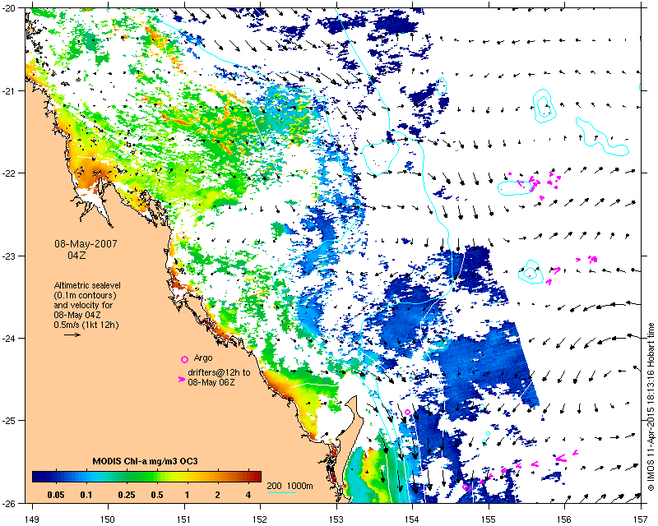The height and width of the screenshot is (526, 658).
Task: Click the 'Argo' legend label
Action: [x=203, y=358]
